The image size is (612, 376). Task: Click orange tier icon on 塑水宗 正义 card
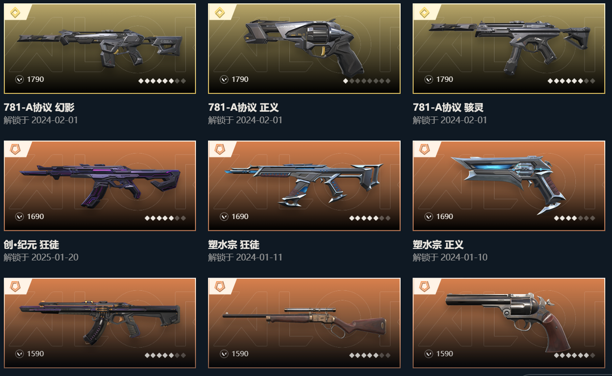pos(424,149)
